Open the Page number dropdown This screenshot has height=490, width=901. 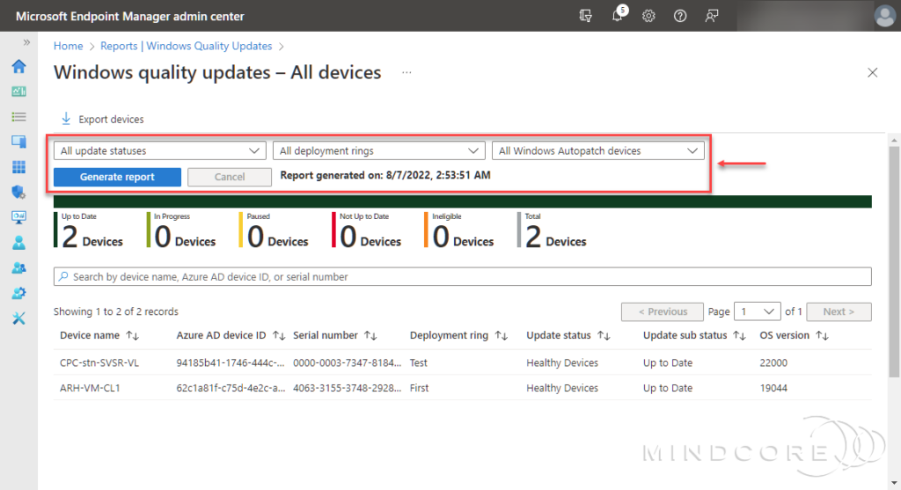758,311
